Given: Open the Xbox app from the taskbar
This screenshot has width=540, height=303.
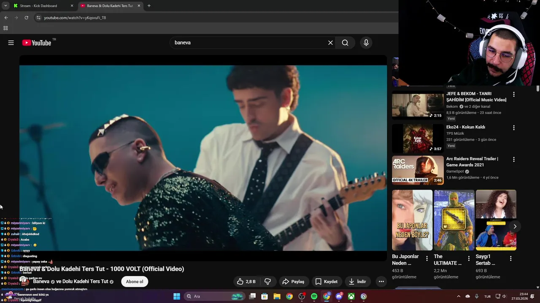Looking at the screenshot, I should 351,296.
